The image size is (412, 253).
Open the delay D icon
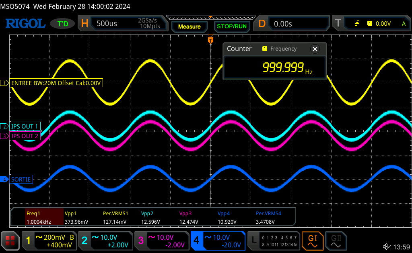point(262,24)
